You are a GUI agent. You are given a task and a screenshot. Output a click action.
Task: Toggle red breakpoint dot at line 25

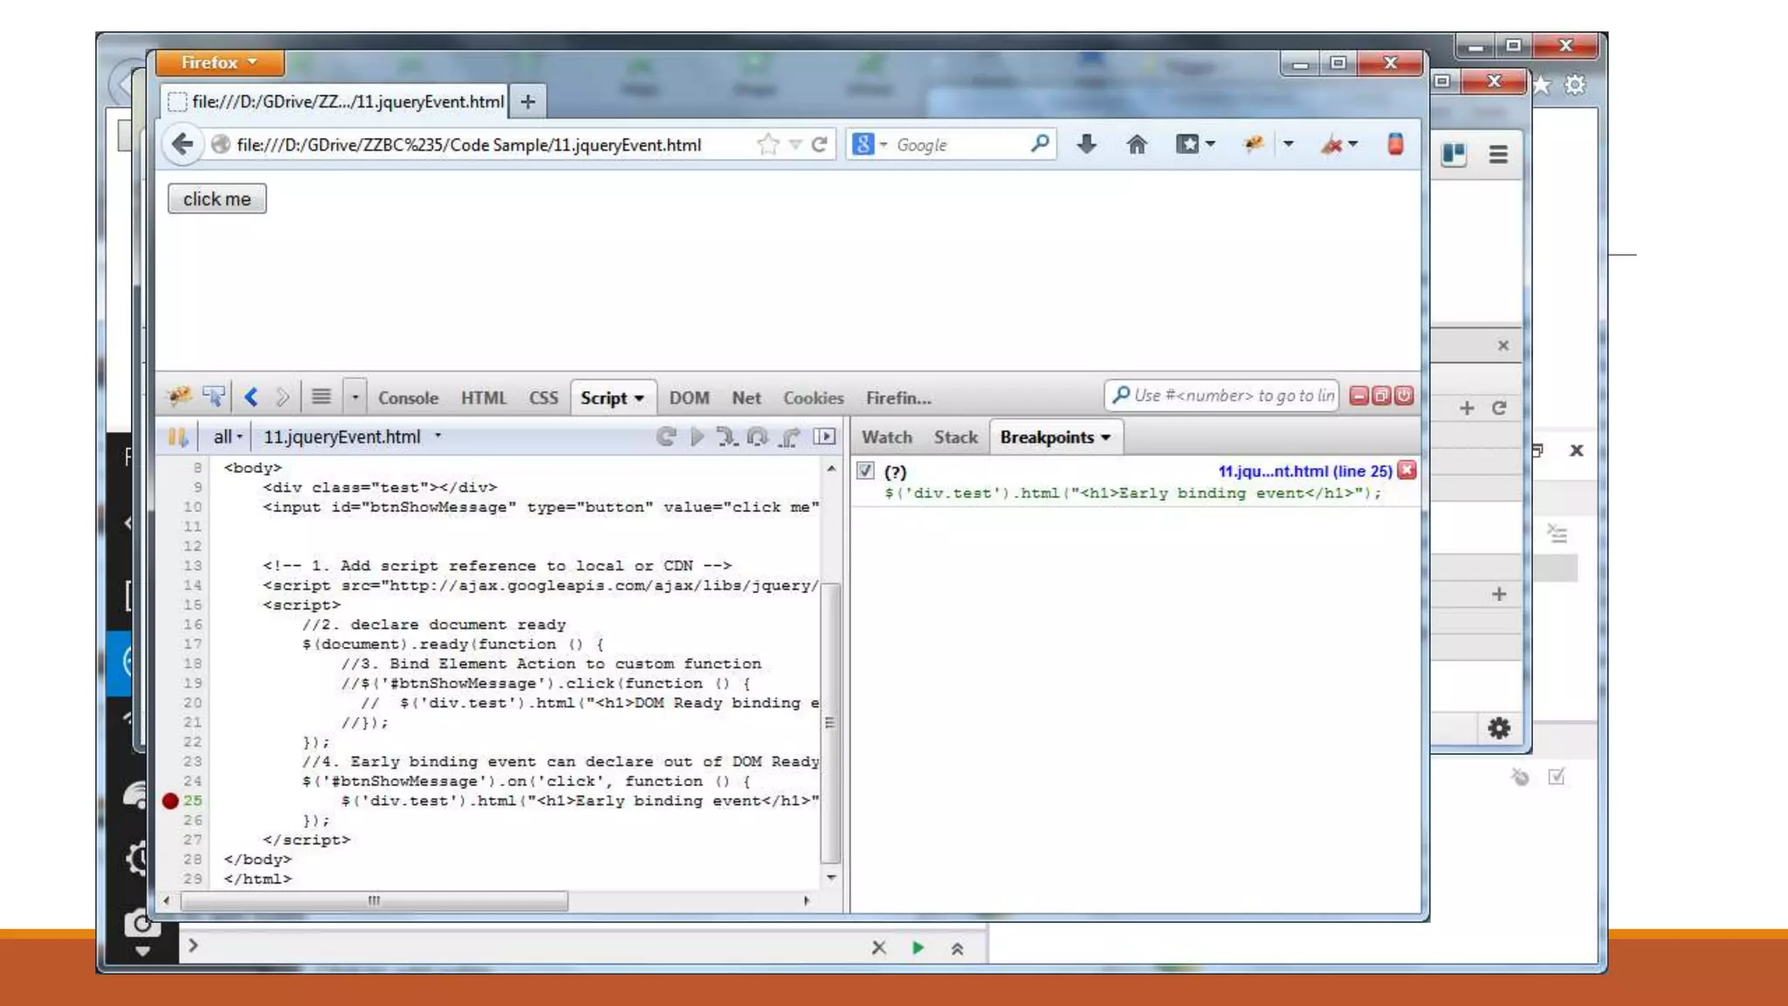click(170, 800)
